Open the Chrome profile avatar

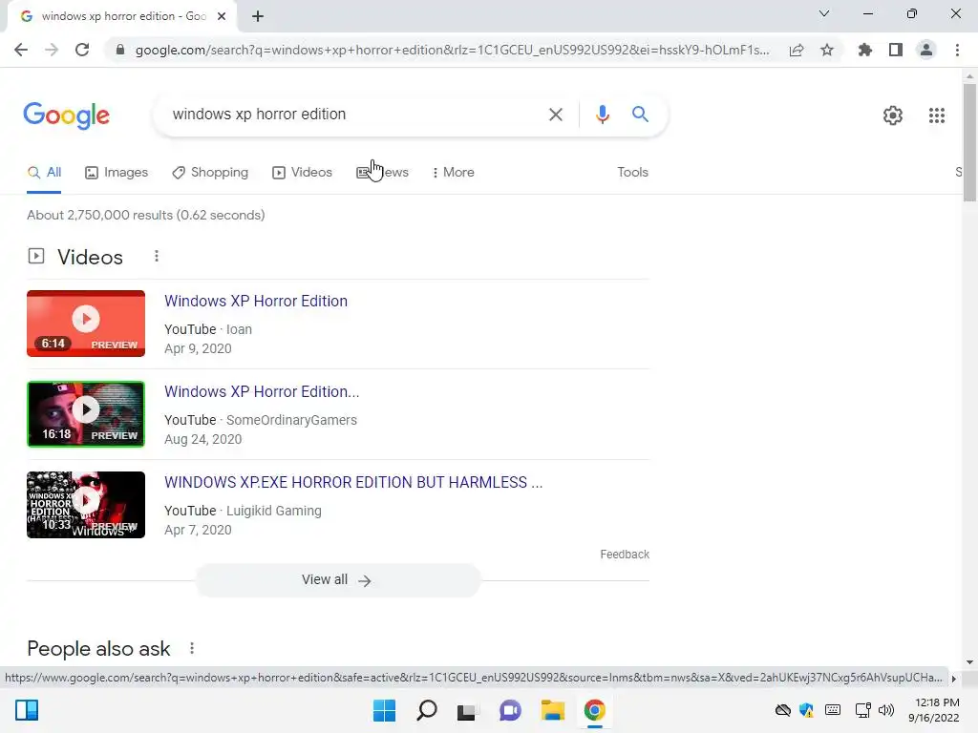pos(926,50)
